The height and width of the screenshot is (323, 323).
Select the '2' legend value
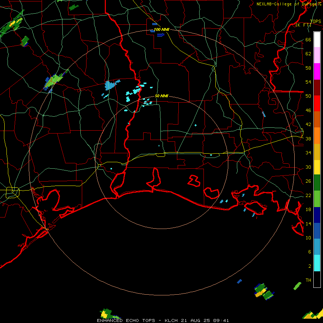(x=310, y=266)
